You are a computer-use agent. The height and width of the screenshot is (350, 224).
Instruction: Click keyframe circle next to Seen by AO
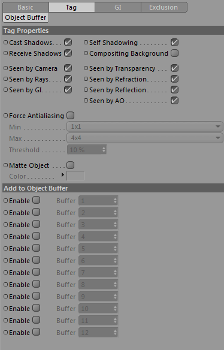pyautogui.click(x=86, y=101)
